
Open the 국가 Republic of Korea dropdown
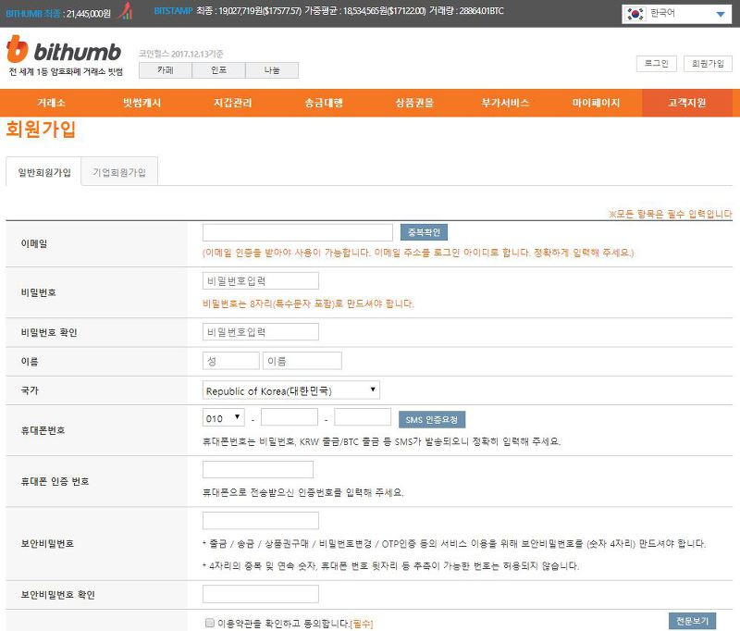pyautogui.click(x=290, y=390)
